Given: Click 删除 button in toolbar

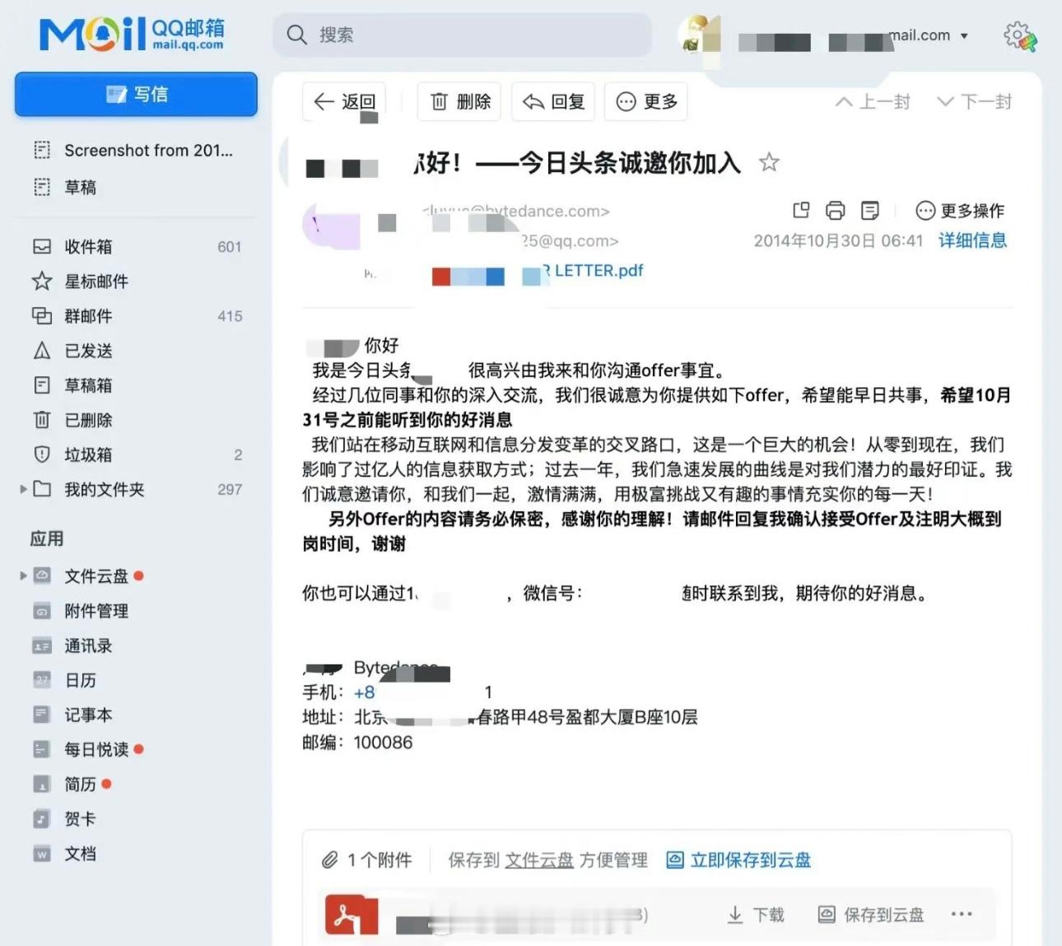Looking at the screenshot, I should (x=459, y=102).
